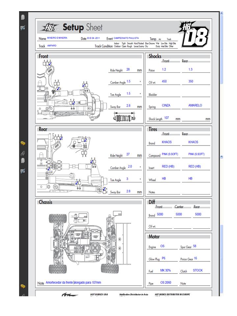Edit Fuel field MK 30%
This screenshot has width=237, height=316.
pos(166,270)
